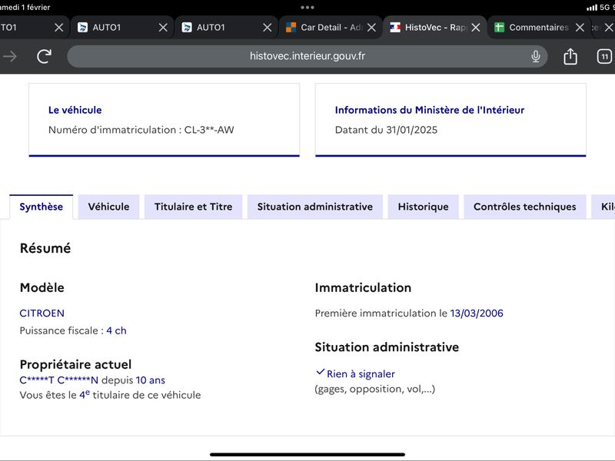Select the HistoVec browser tab

[434, 28]
